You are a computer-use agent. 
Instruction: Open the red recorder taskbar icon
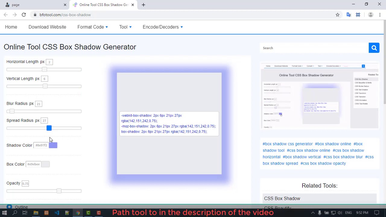click(99, 213)
